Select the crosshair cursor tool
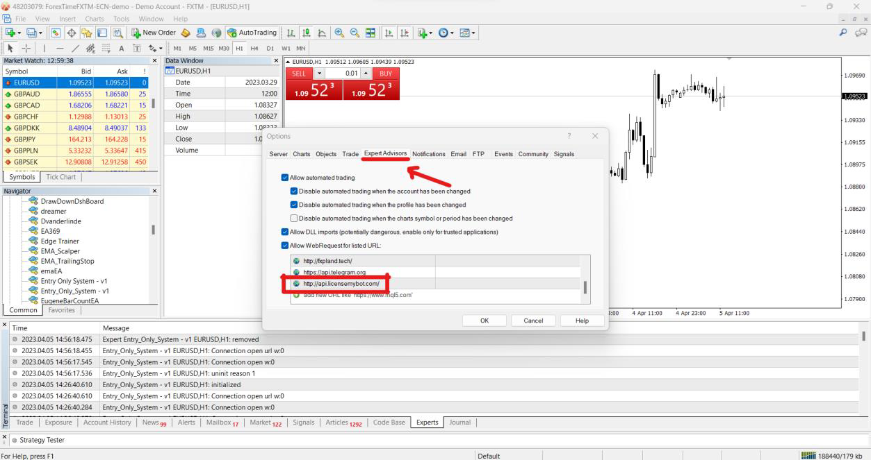The height and width of the screenshot is (460, 871). click(x=26, y=49)
